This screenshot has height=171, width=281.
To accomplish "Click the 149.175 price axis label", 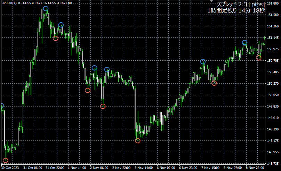I will [x=273, y=140].
